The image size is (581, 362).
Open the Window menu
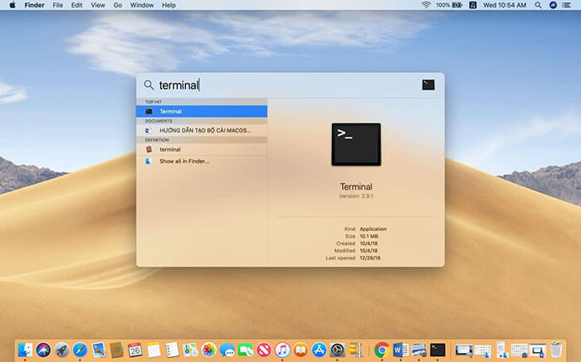coord(142,5)
